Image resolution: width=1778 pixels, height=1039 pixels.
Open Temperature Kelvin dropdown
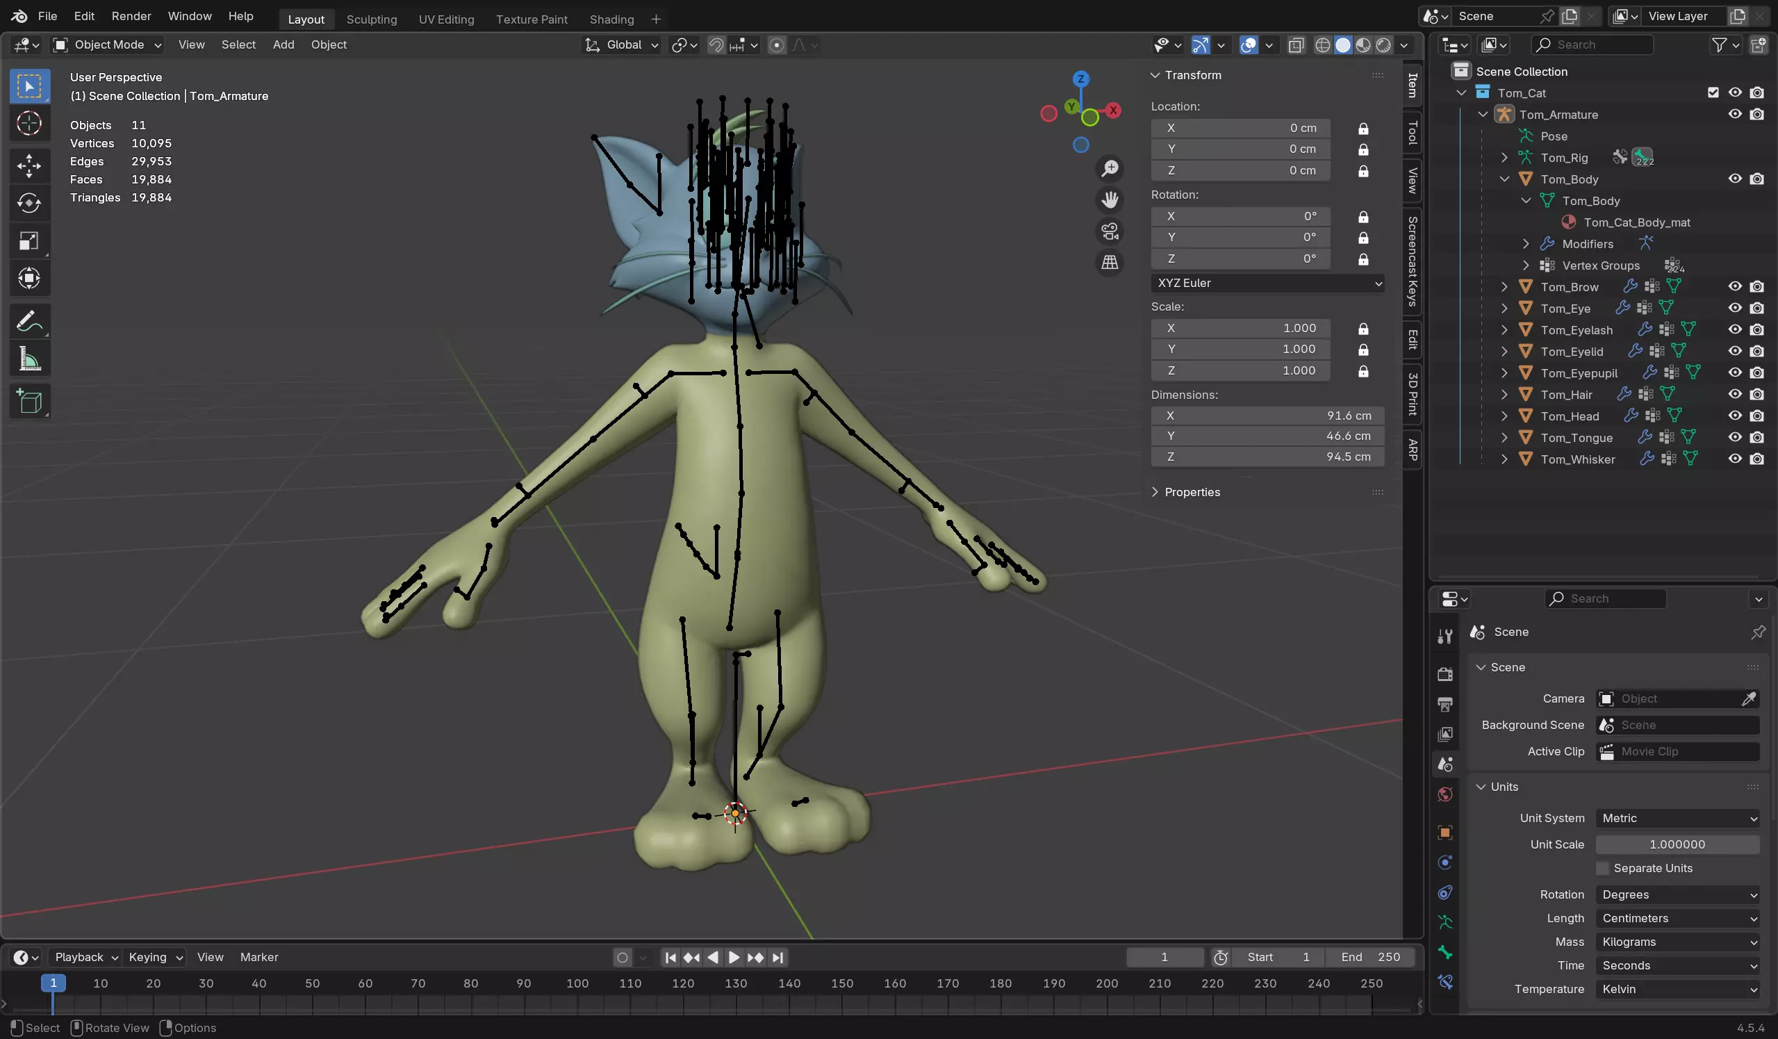1677,989
